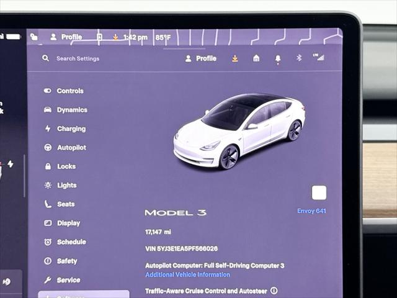Open the Controls settings menu

point(64,91)
